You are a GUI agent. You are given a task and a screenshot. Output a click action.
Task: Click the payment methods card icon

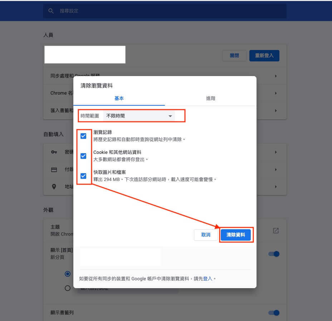tap(54, 169)
